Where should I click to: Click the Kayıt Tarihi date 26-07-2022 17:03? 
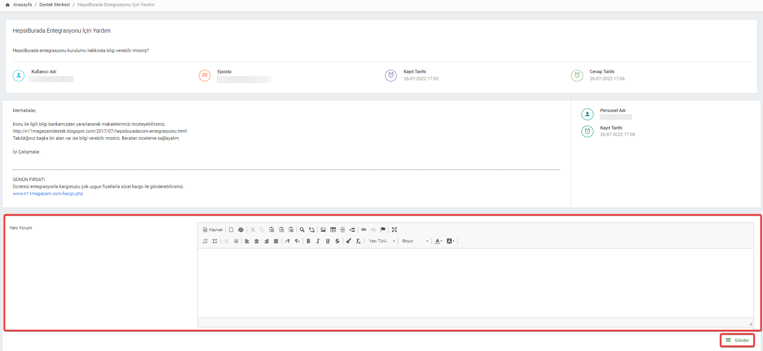[x=421, y=79]
